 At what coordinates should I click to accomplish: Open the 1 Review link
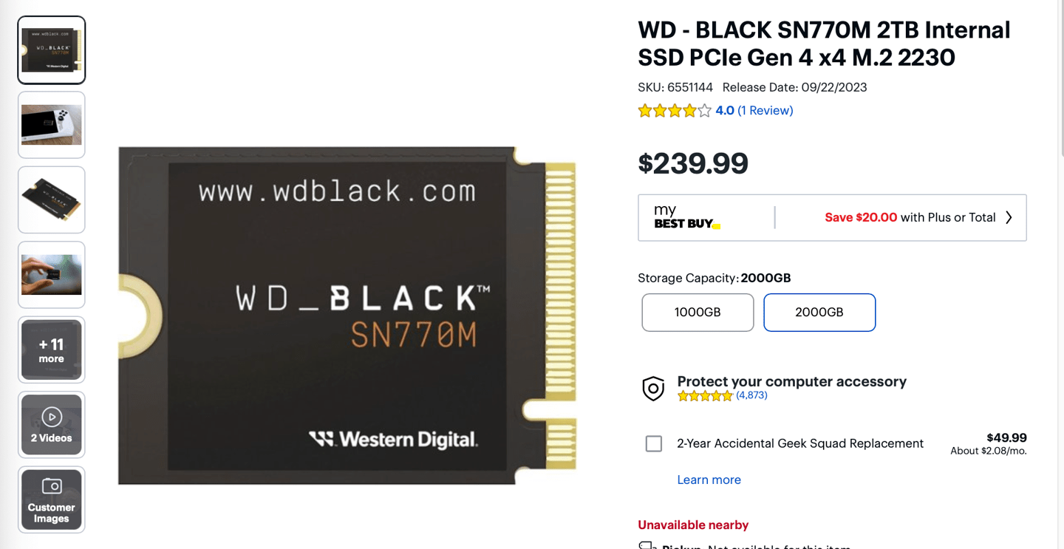tap(765, 110)
